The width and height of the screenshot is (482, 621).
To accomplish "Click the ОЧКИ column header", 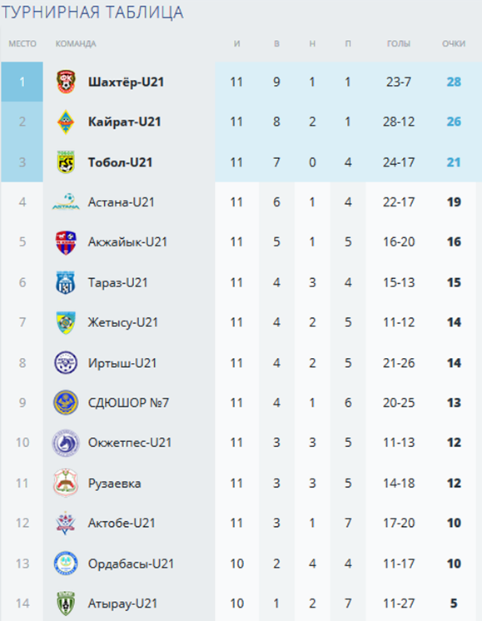I will [x=454, y=43].
